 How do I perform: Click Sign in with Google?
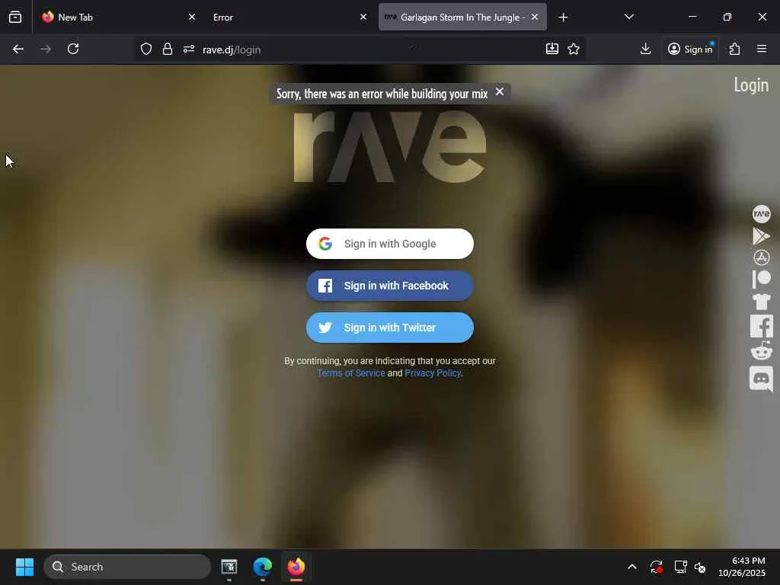tap(389, 244)
